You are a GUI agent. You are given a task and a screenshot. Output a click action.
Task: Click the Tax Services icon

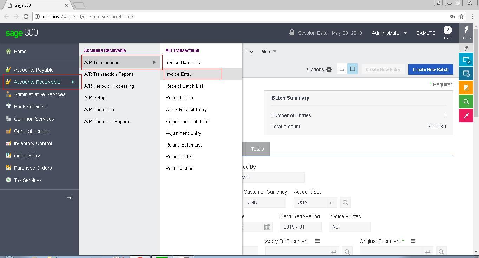point(8,180)
